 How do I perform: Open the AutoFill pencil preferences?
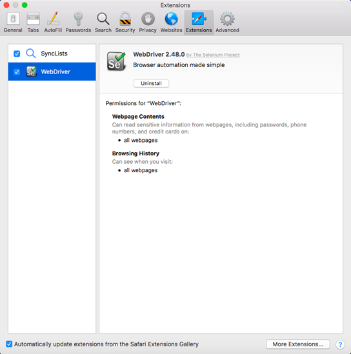click(53, 23)
